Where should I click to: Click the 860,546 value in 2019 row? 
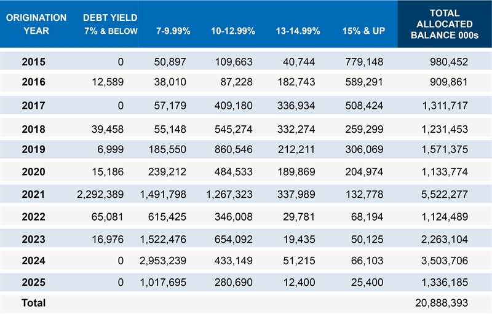point(234,149)
